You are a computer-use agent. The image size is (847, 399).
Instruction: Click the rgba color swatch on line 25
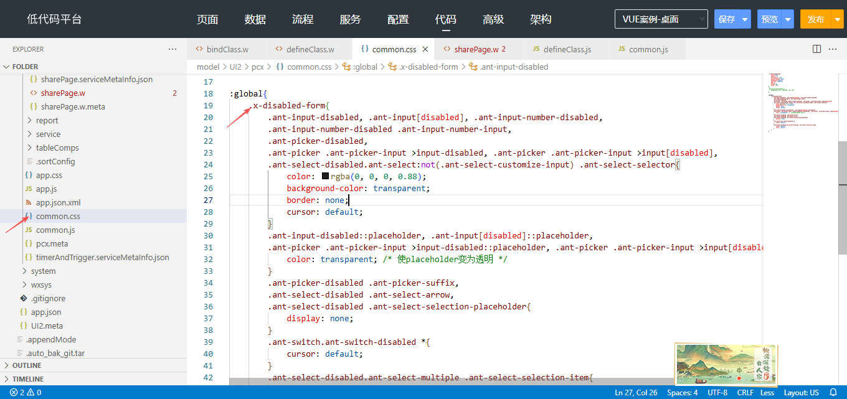pyautogui.click(x=325, y=176)
